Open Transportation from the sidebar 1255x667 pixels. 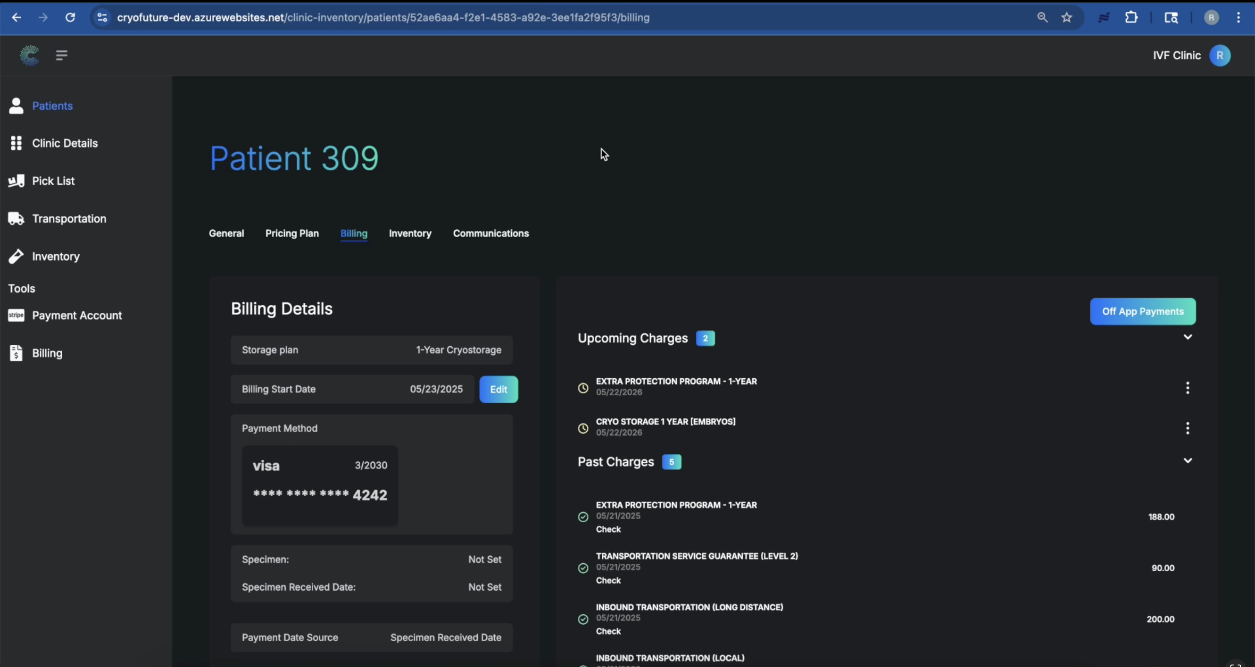tap(69, 219)
